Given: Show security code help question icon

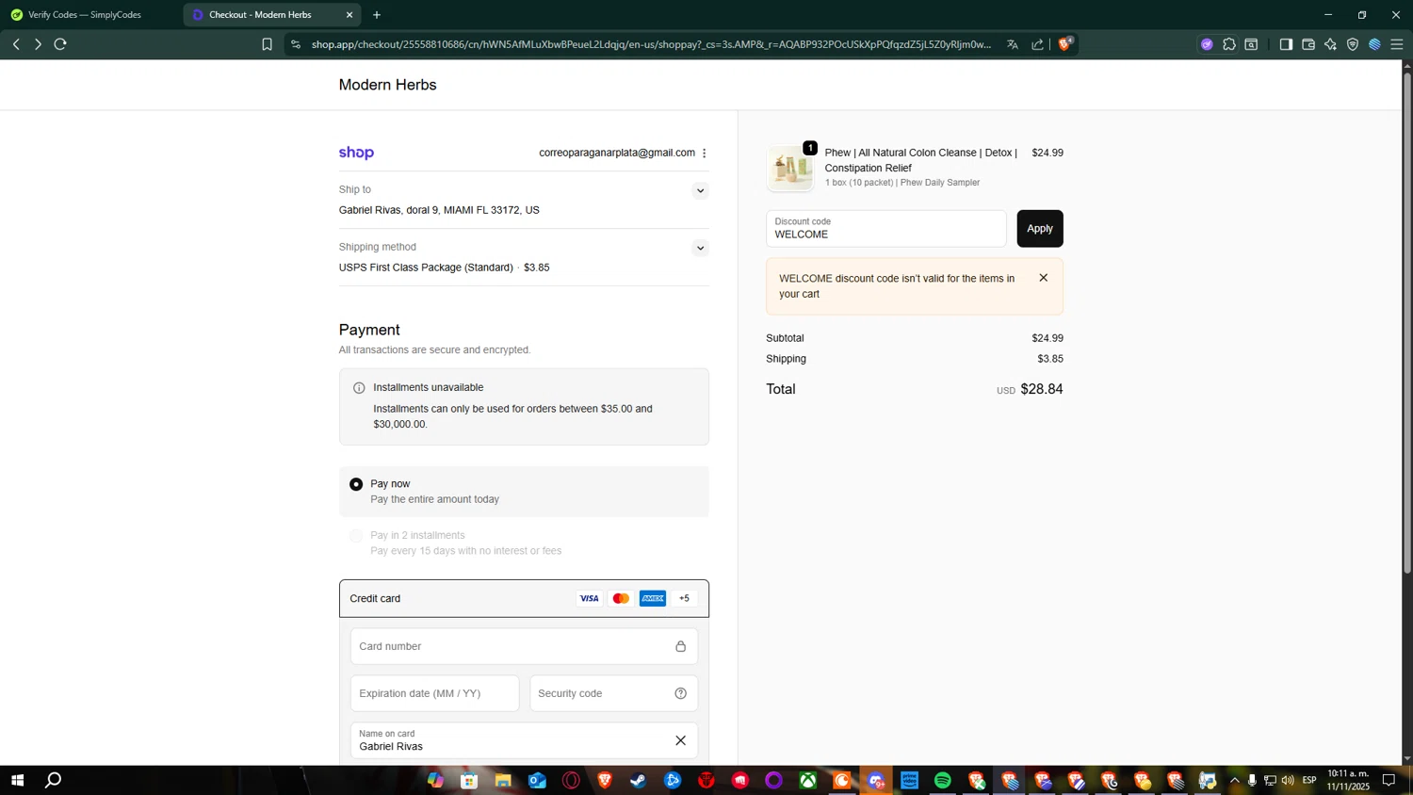Looking at the screenshot, I should click(x=680, y=693).
